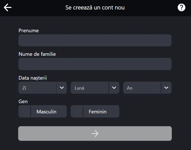Focus the Nume de familie input

[95, 64]
